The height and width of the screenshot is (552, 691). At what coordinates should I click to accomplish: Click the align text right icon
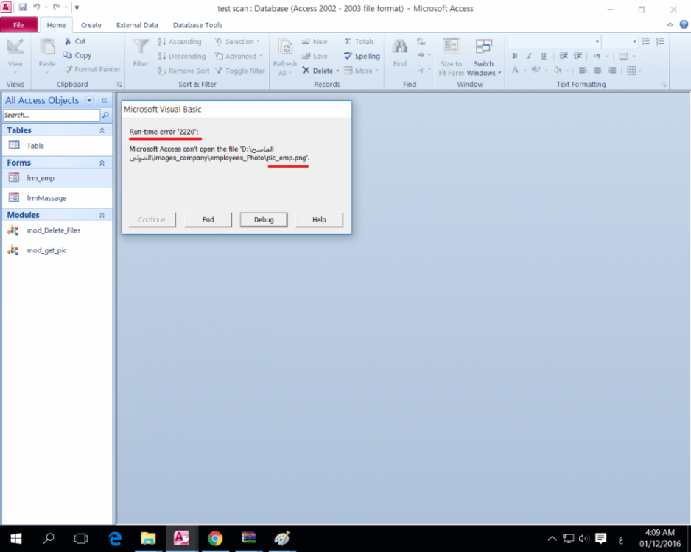[612, 71]
